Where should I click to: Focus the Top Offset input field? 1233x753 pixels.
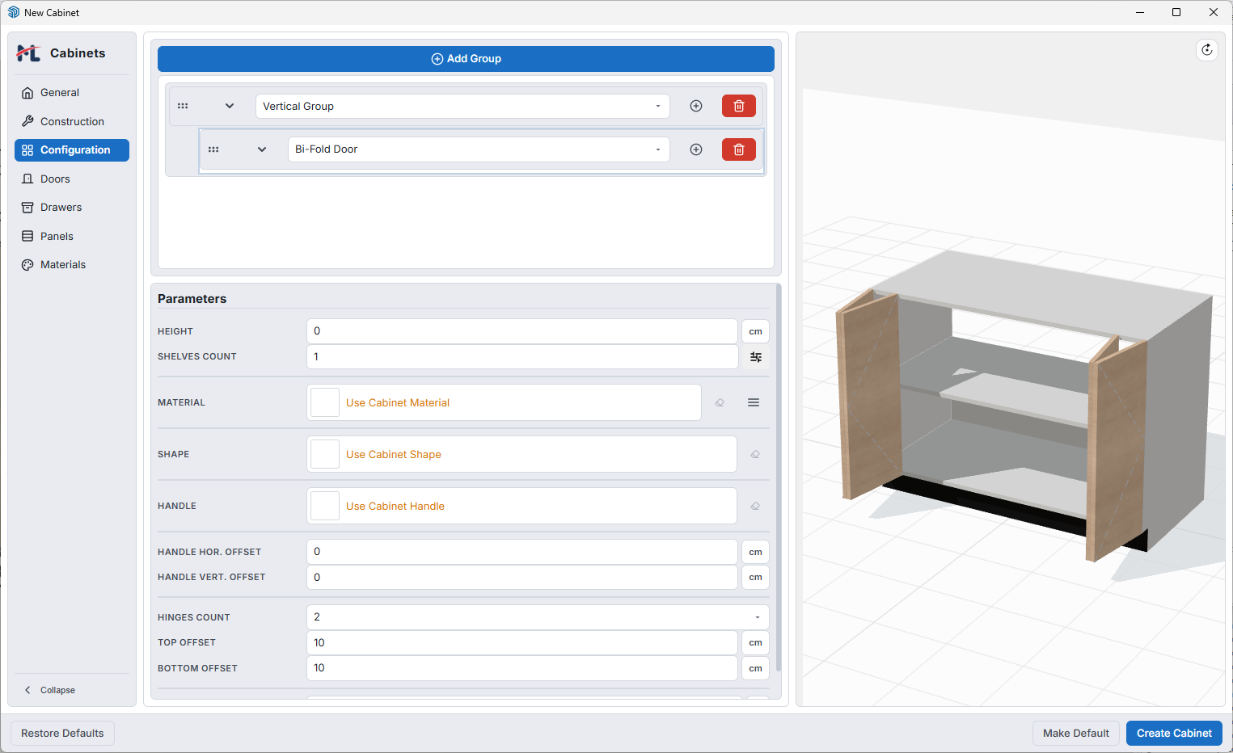(x=522, y=643)
